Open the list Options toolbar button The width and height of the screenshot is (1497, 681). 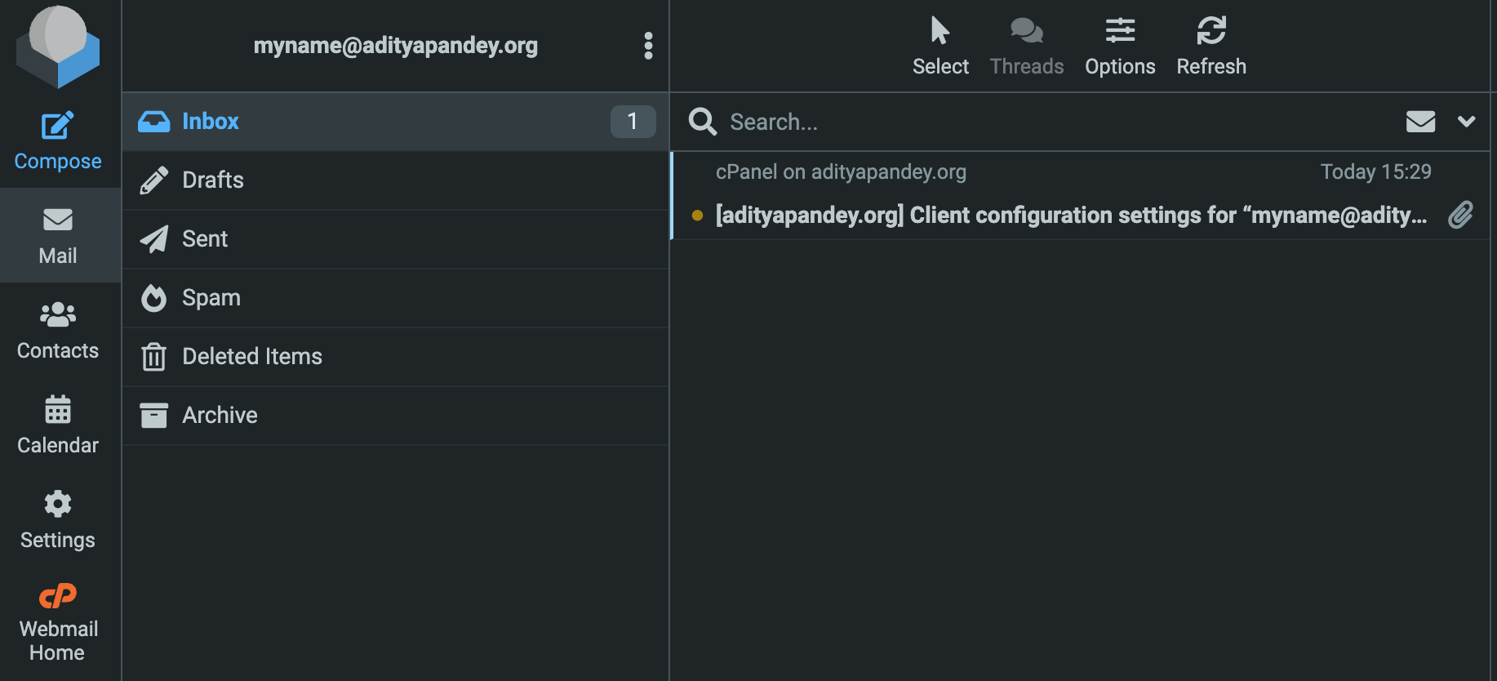pyautogui.click(x=1120, y=47)
